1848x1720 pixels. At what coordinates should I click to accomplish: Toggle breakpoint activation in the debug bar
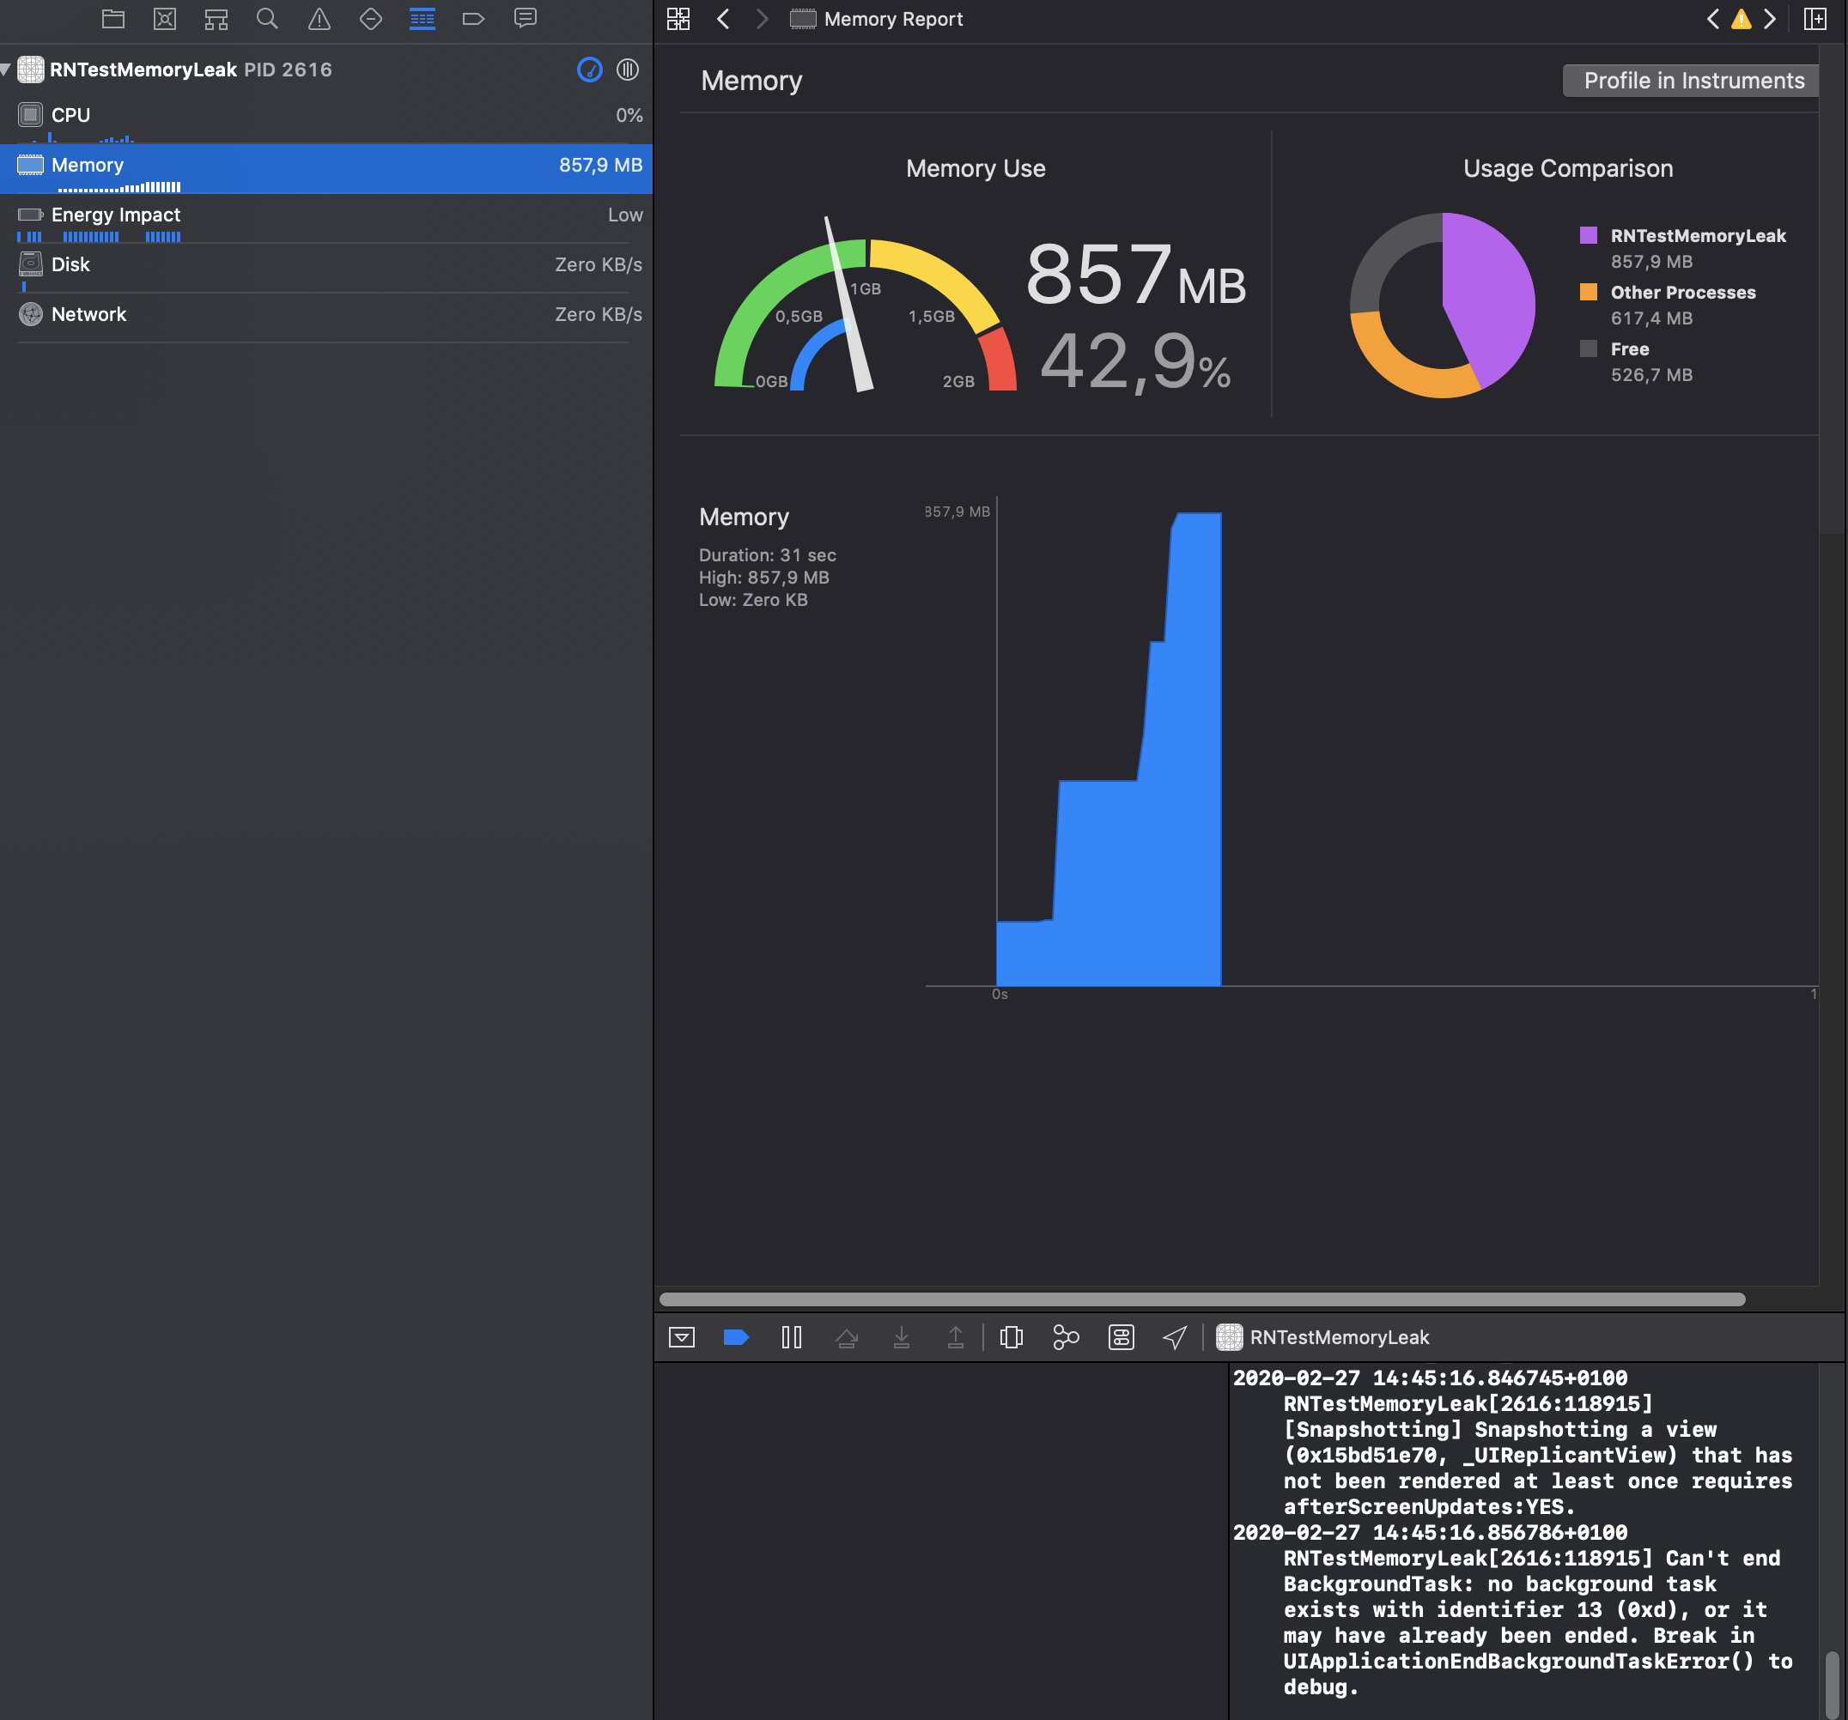736,1337
